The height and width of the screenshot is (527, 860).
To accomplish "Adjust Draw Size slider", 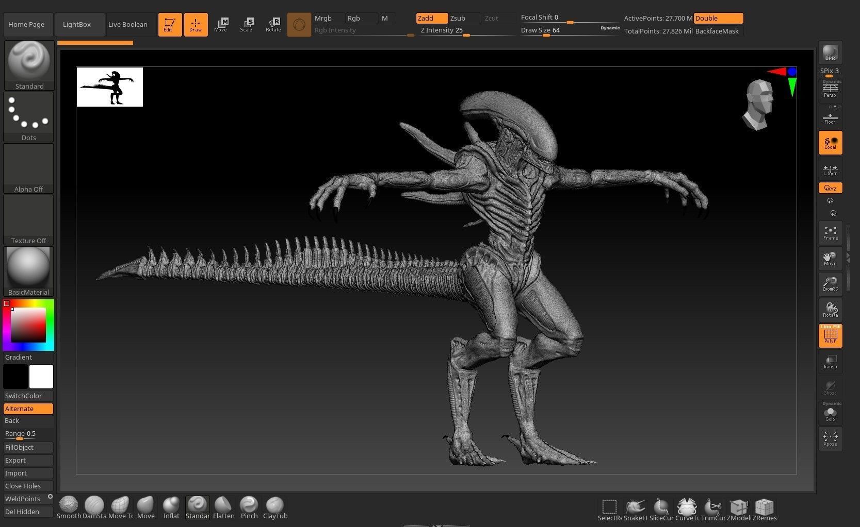I will tap(569, 30).
